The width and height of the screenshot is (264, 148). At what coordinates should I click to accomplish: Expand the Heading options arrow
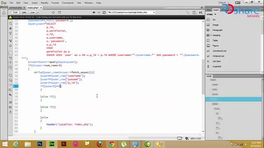coord(211,35)
